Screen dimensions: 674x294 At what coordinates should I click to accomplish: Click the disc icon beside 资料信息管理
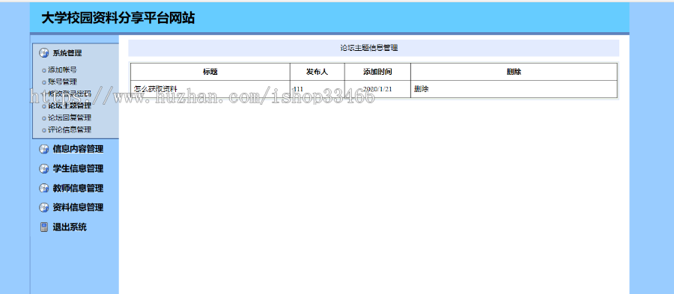44,207
